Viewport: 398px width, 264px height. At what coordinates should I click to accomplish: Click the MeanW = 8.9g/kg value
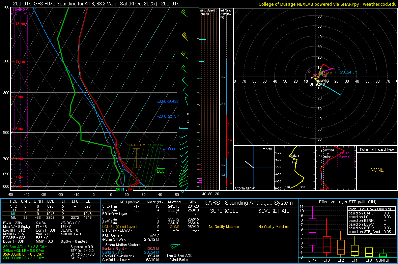point(17,227)
